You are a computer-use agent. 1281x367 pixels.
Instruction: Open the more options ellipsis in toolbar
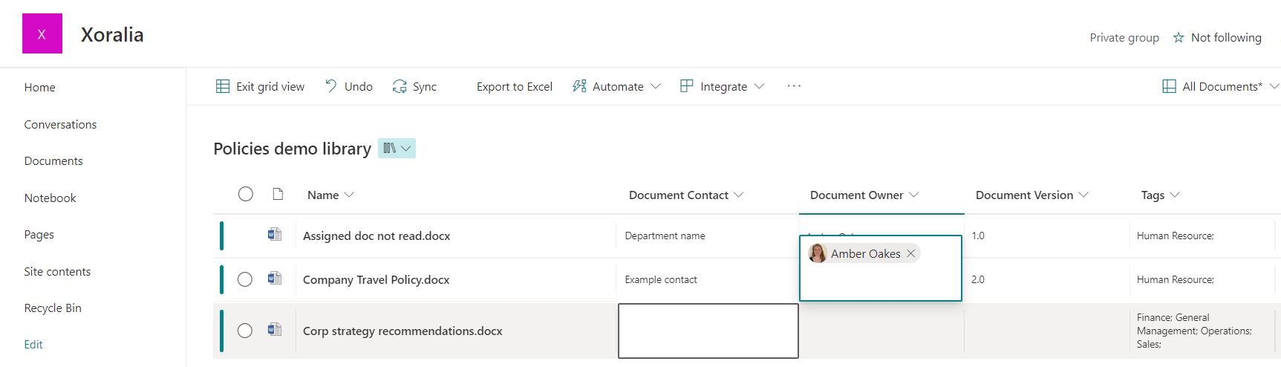click(x=794, y=86)
